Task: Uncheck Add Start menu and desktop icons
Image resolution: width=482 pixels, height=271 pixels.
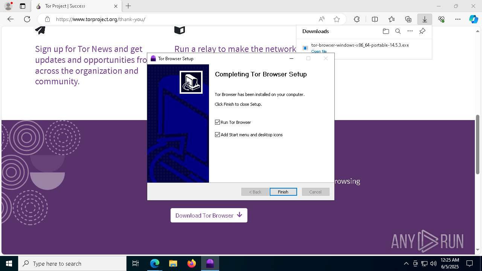Action: click(217, 135)
